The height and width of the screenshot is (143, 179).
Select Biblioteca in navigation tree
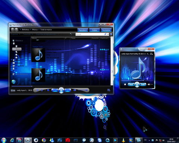pos(18,41)
